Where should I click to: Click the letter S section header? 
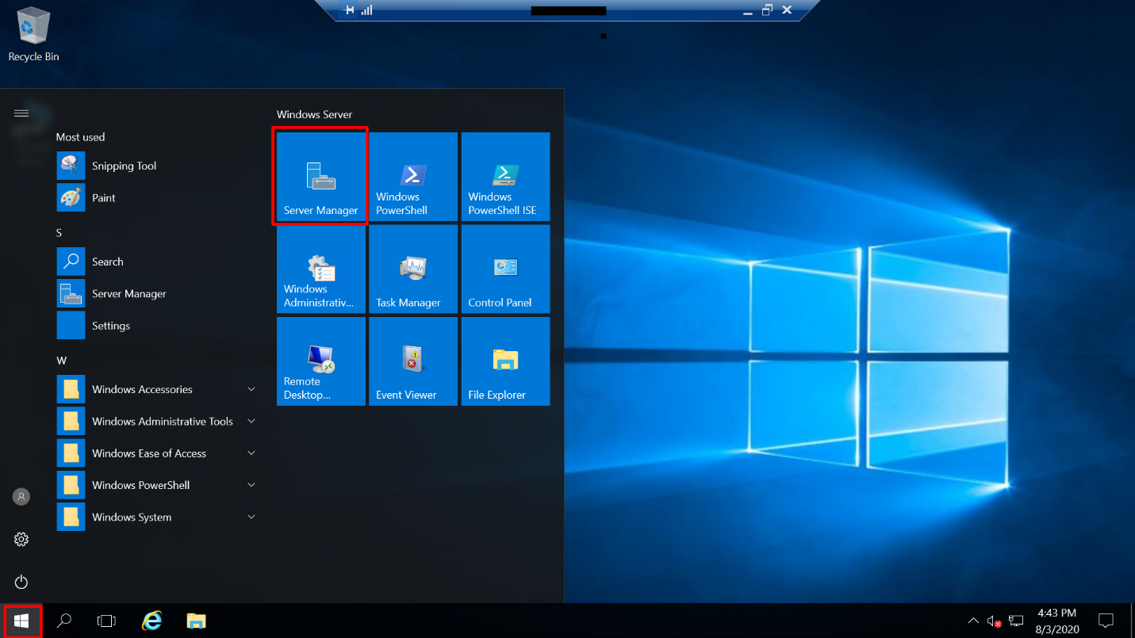pos(59,233)
